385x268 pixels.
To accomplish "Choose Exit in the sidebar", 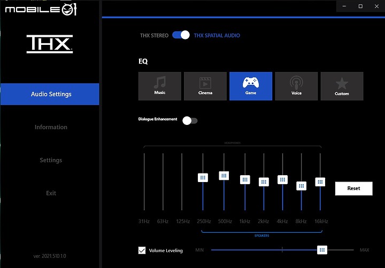I will tap(51, 193).
